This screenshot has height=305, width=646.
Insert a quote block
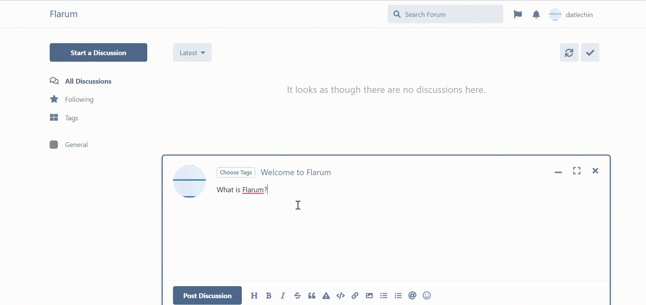pyautogui.click(x=311, y=295)
